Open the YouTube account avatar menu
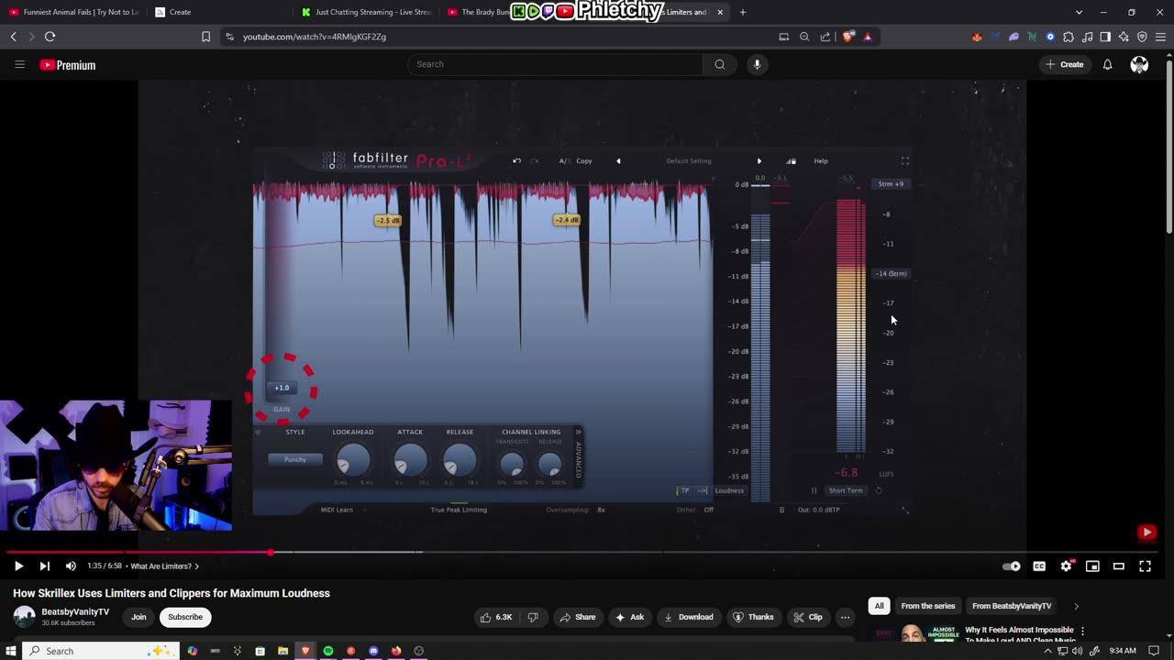 pos(1139,64)
